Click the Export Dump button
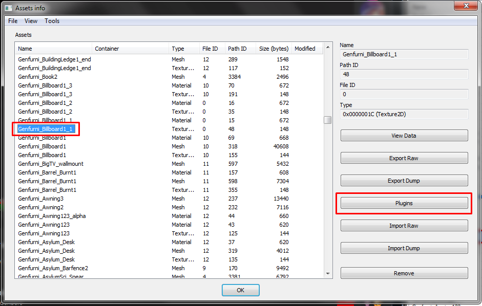This screenshot has height=306, width=482. (x=404, y=181)
